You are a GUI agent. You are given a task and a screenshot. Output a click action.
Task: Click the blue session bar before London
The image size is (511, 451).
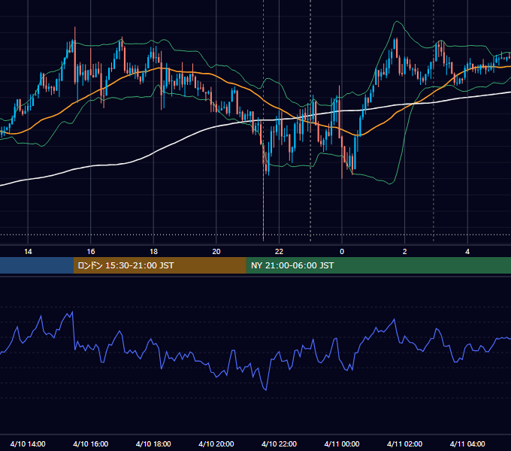37,265
